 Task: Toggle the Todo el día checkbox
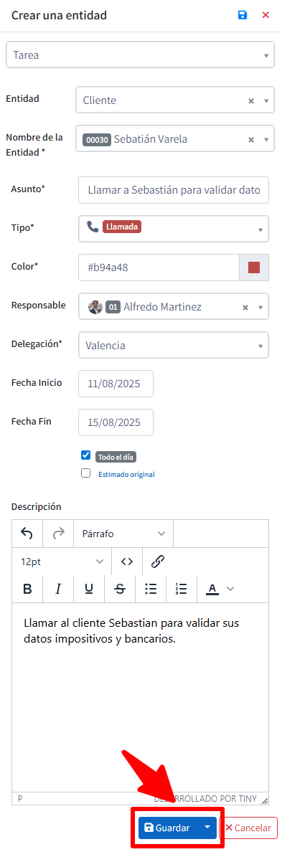(x=86, y=455)
